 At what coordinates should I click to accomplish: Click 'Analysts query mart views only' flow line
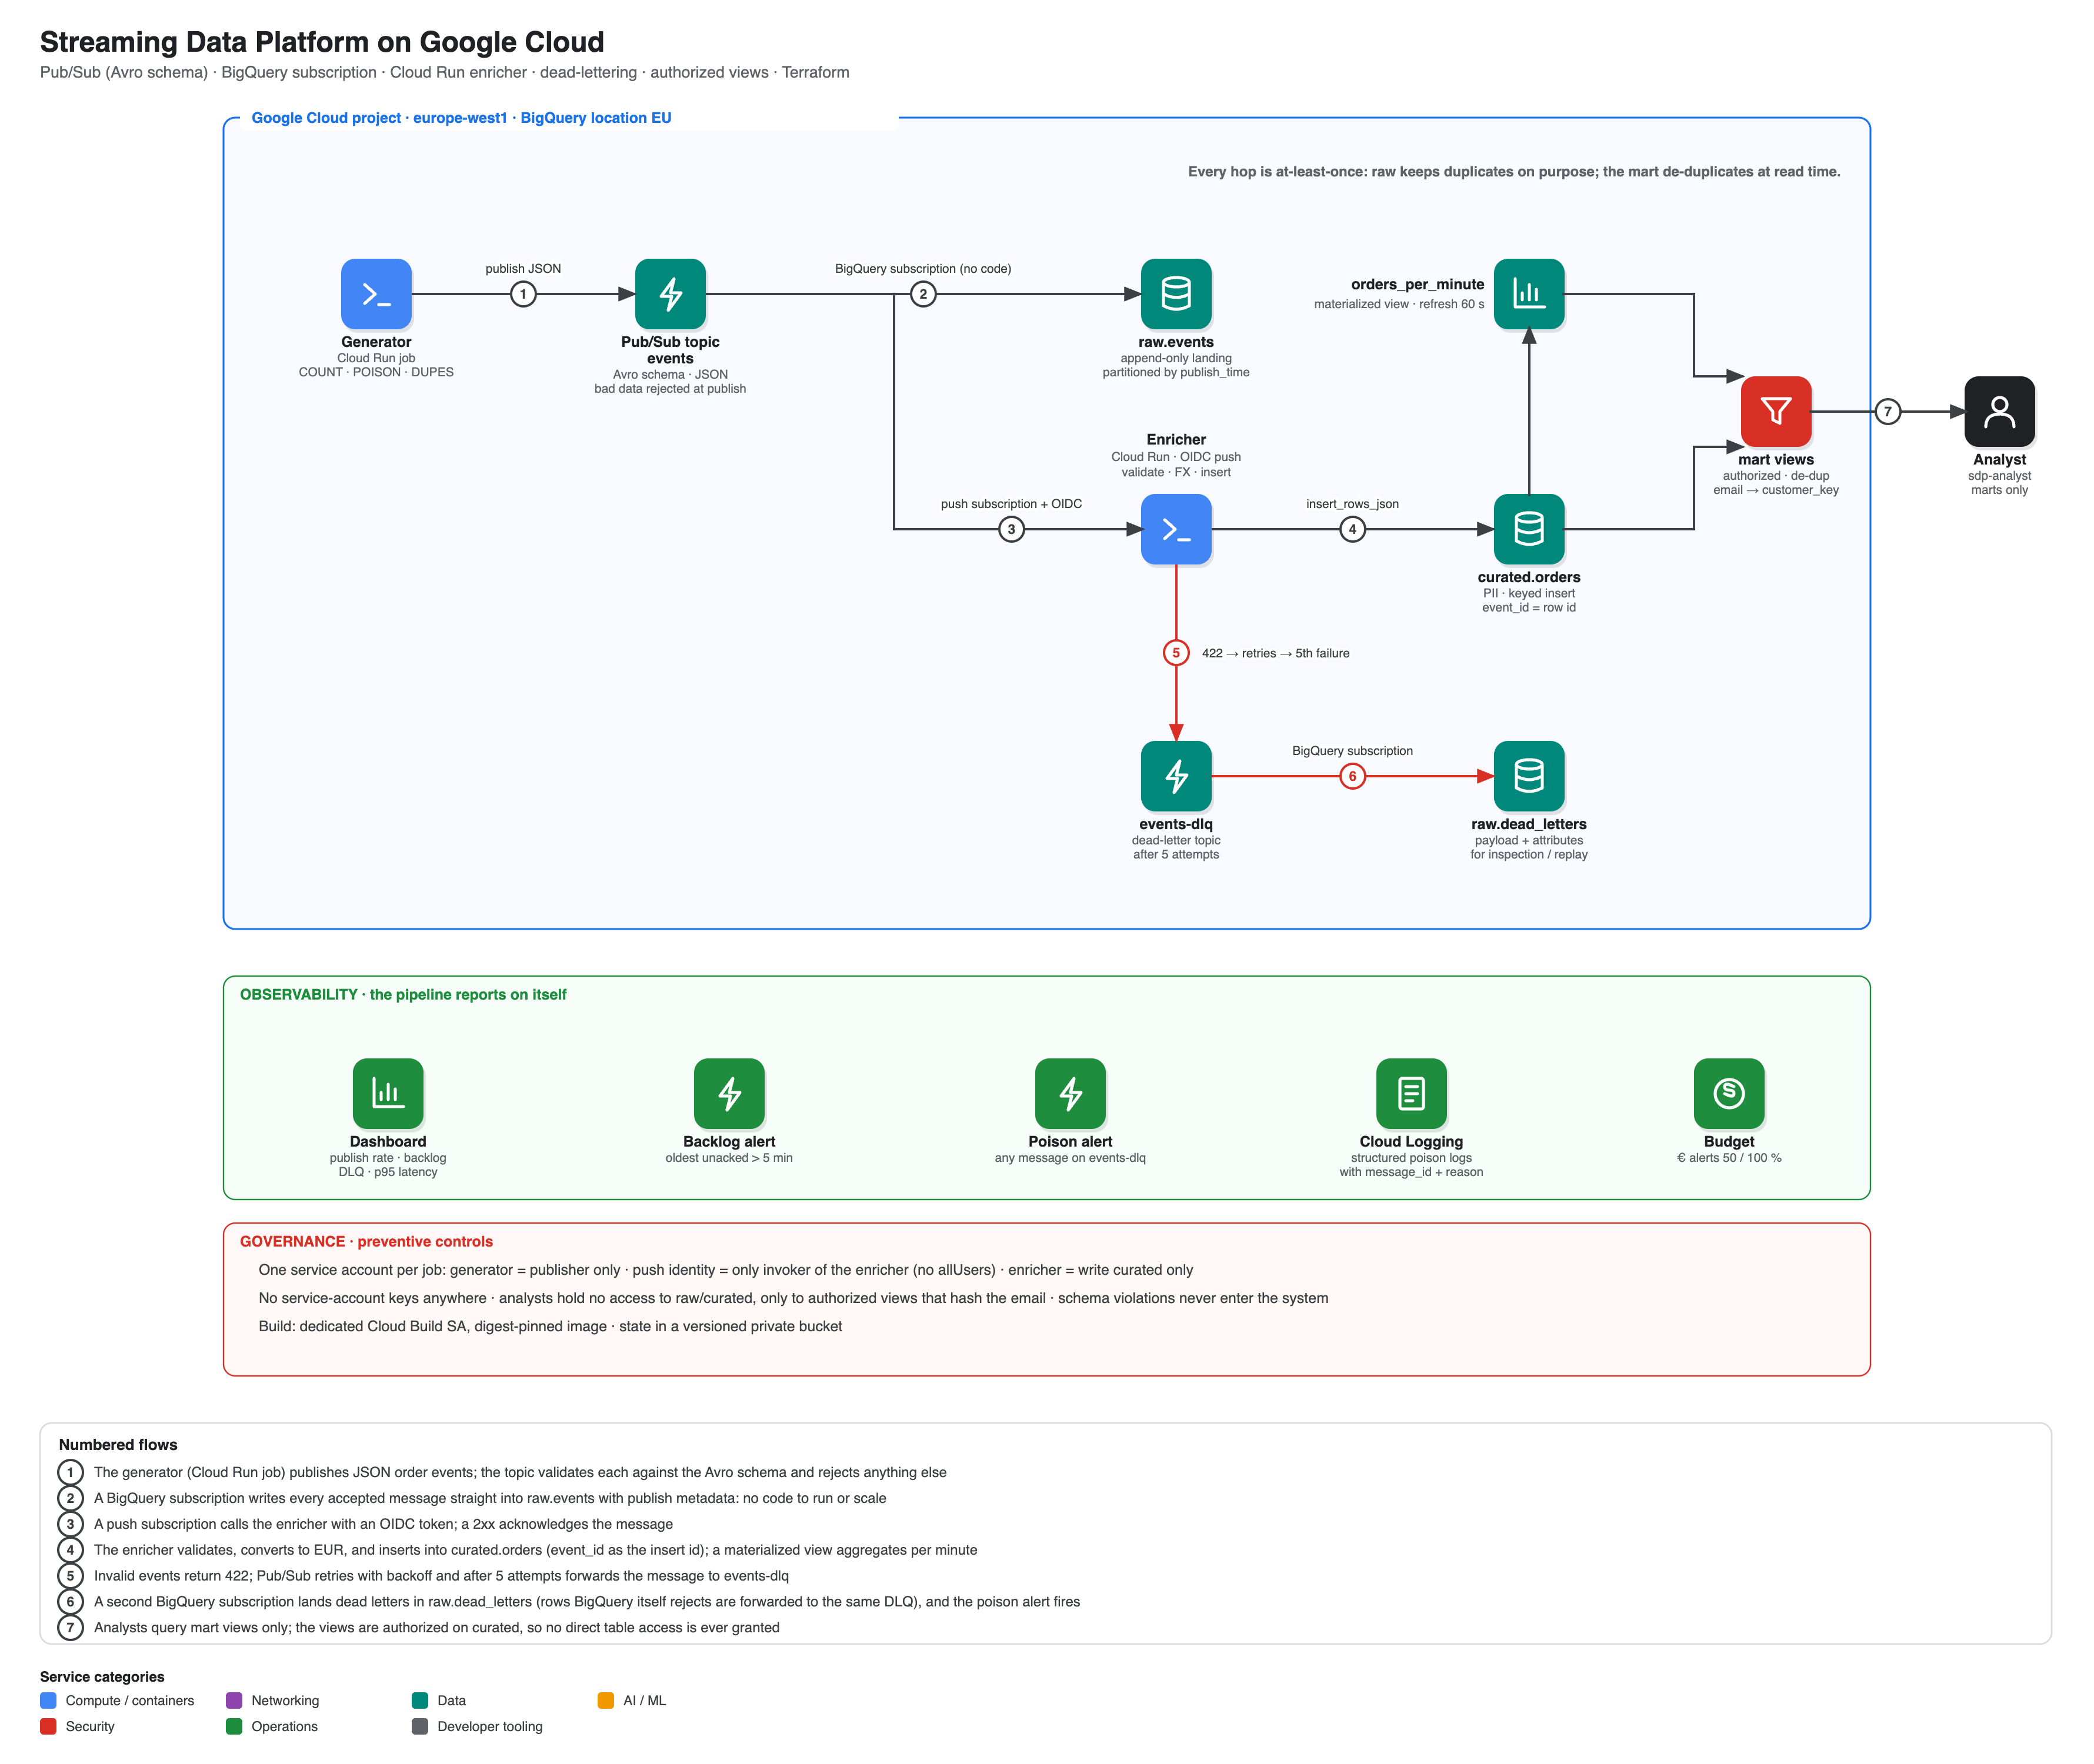(x=436, y=1627)
